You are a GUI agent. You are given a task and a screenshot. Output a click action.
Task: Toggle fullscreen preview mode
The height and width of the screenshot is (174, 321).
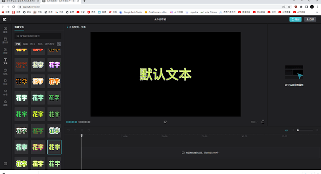tap(263, 122)
